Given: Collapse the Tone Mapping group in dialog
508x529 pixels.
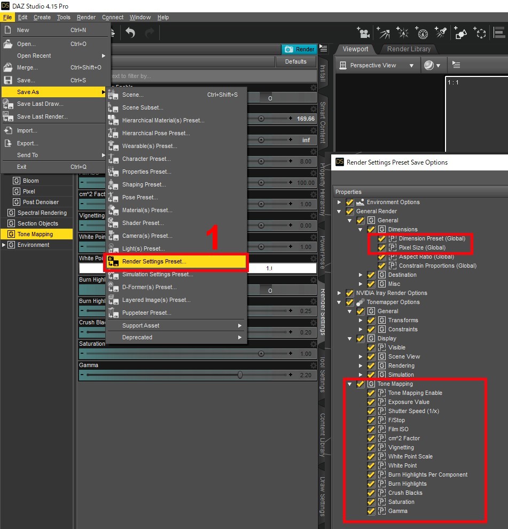Looking at the screenshot, I should [x=350, y=384].
